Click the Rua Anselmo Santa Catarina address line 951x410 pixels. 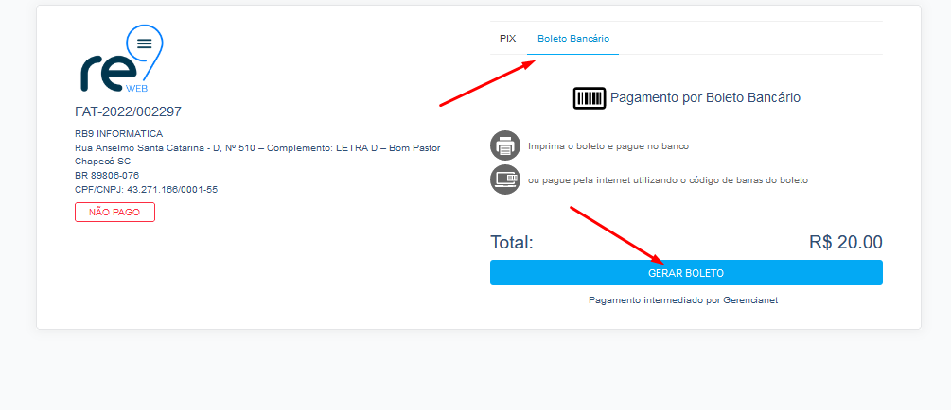pyautogui.click(x=257, y=148)
